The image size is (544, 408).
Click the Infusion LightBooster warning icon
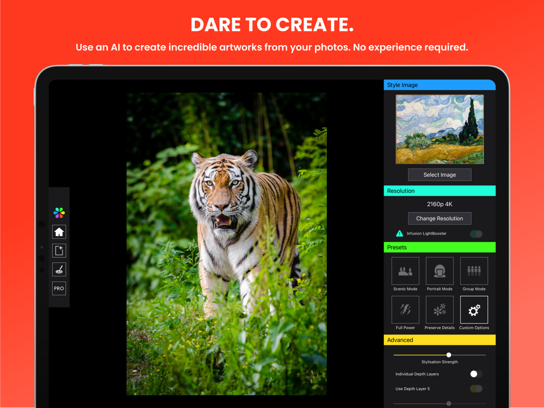[400, 233]
